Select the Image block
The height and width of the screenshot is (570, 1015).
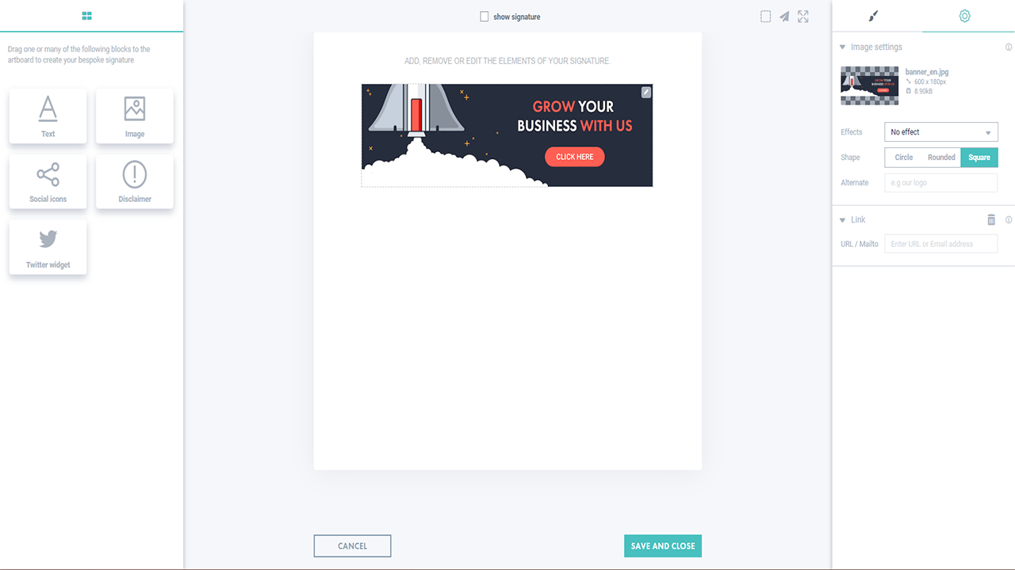[135, 116]
